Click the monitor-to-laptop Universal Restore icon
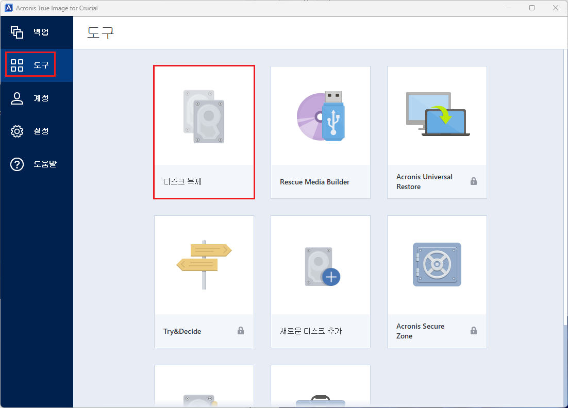 point(438,114)
